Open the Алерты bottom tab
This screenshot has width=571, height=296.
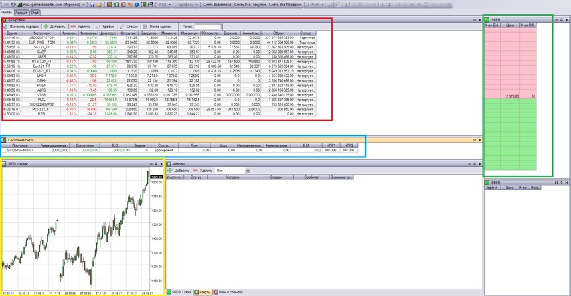[x=202, y=292]
